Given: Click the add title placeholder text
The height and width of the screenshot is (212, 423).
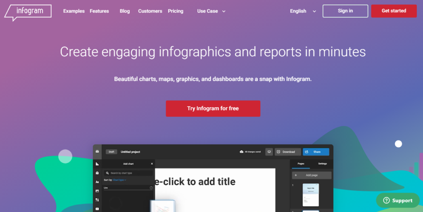Looking at the screenshot, I should [x=195, y=182].
